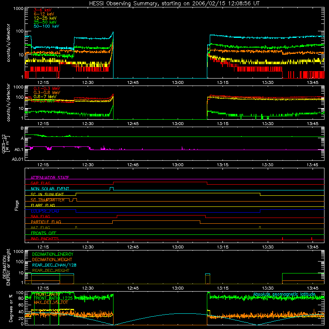The width and height of the screenshot is (329, 329).
Task: Select the FLARE_FLAG label
Action: 43,205
